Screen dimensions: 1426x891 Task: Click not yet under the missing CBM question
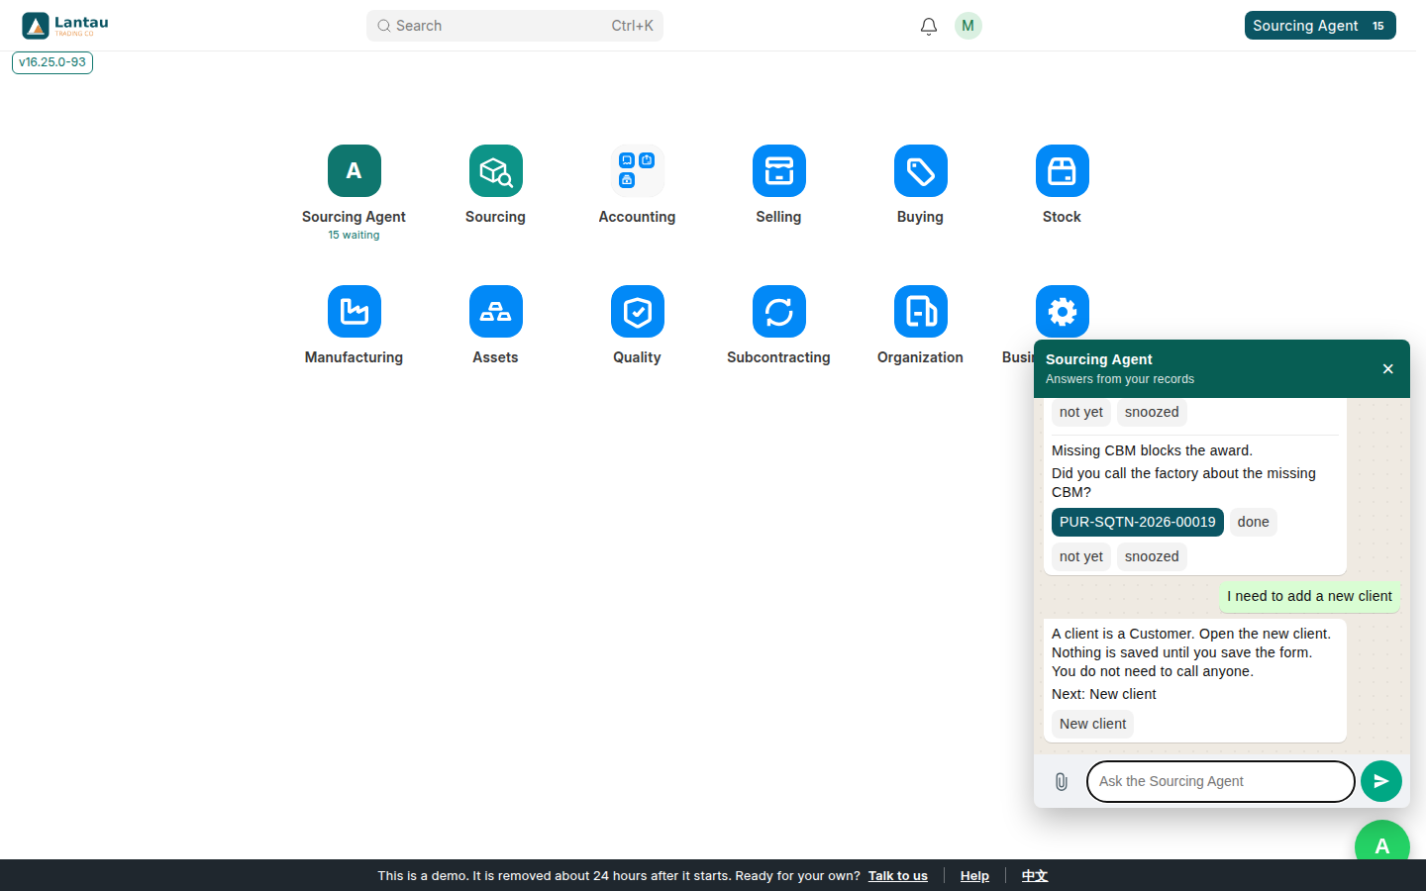(1080, 556)
